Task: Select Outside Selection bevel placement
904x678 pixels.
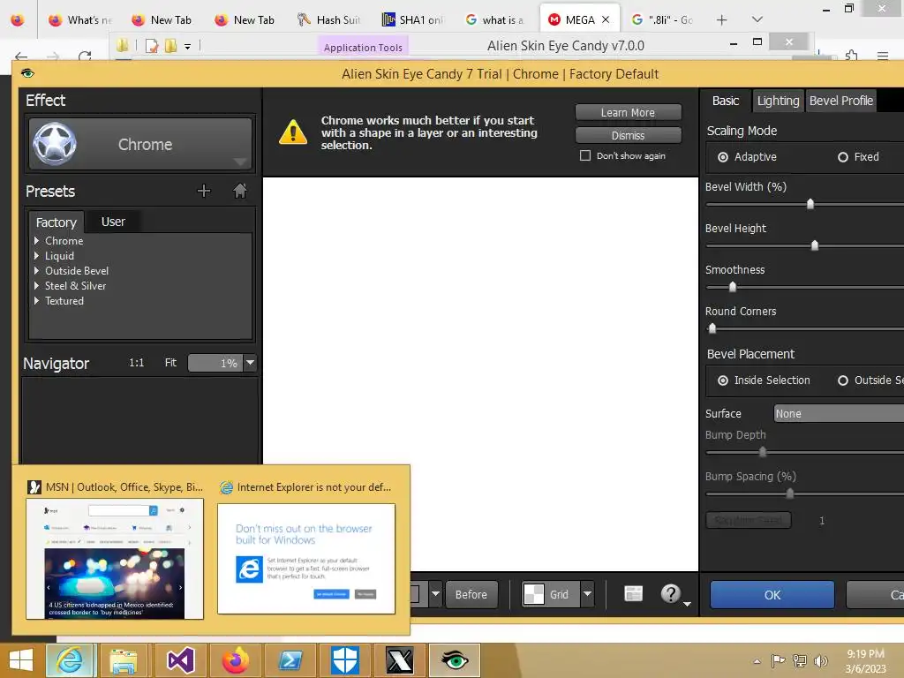Action: (843, 380)
